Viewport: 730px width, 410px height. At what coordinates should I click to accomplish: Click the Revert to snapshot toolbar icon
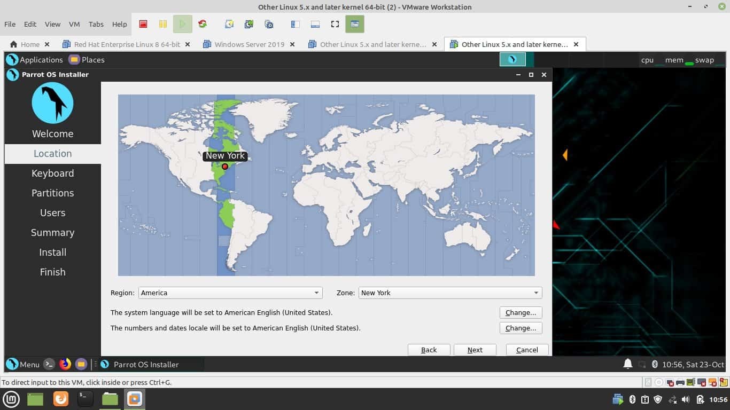click(x=249, y=24)
